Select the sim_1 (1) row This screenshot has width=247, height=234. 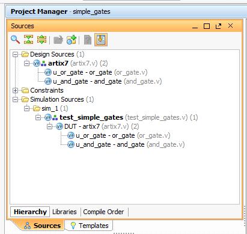point(55,108)
